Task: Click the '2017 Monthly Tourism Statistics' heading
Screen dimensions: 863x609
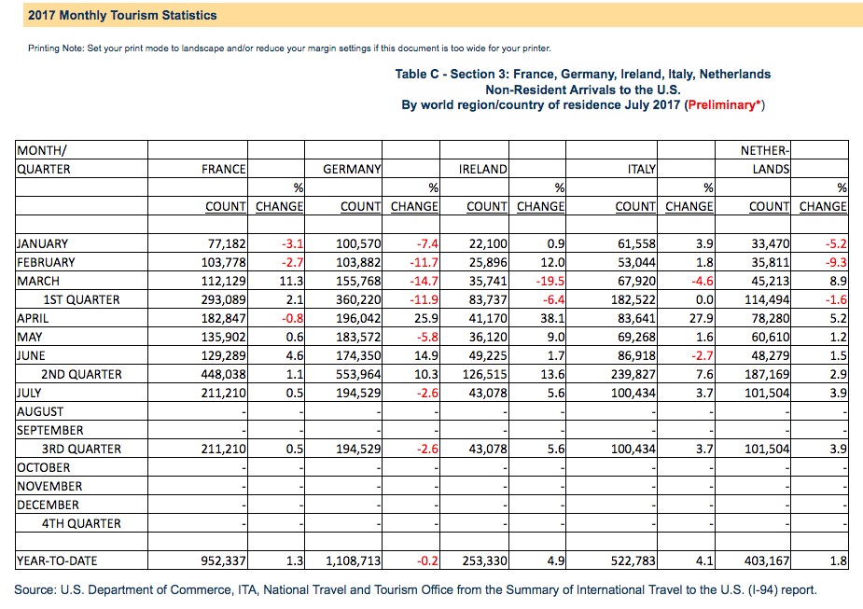Action: click(122, 16)
